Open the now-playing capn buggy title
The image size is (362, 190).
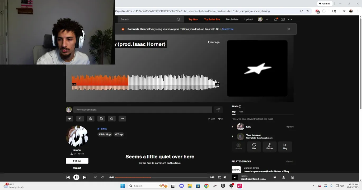[253, 179]
